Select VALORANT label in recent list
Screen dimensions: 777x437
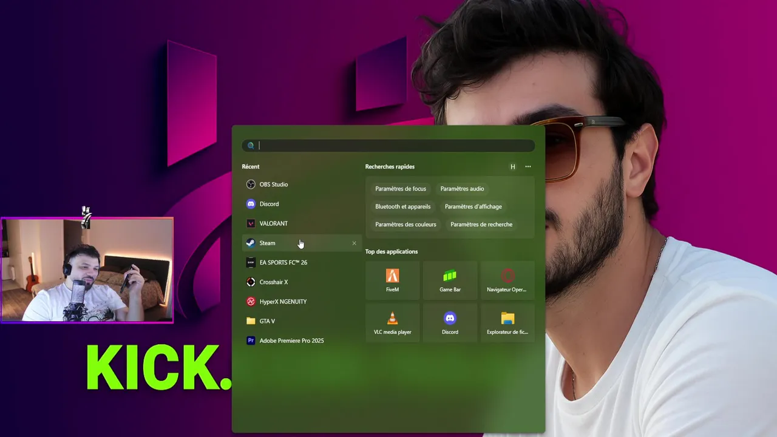pos(274,223)
